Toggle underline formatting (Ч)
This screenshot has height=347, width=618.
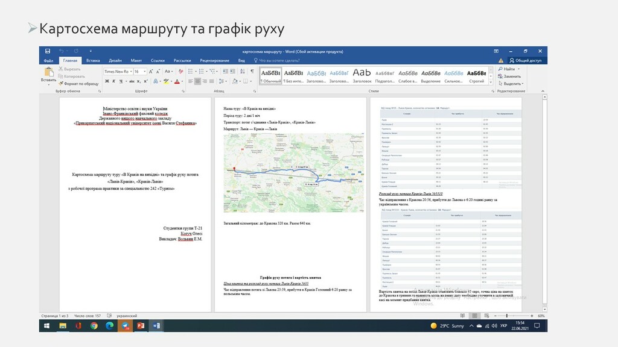pos(121,81)
